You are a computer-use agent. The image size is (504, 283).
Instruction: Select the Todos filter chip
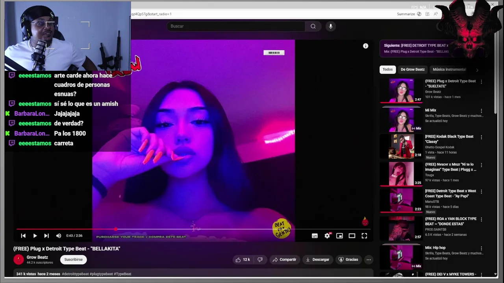[387, 70]
